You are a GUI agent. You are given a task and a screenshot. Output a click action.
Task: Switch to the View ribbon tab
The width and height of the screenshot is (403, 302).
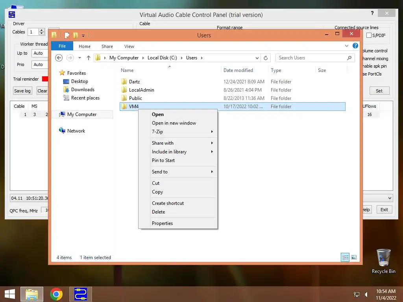[x=129, y=46]
